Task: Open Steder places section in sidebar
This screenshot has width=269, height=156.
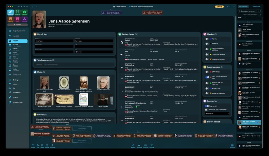Action: pyautogui.click(x=15, y=53)
